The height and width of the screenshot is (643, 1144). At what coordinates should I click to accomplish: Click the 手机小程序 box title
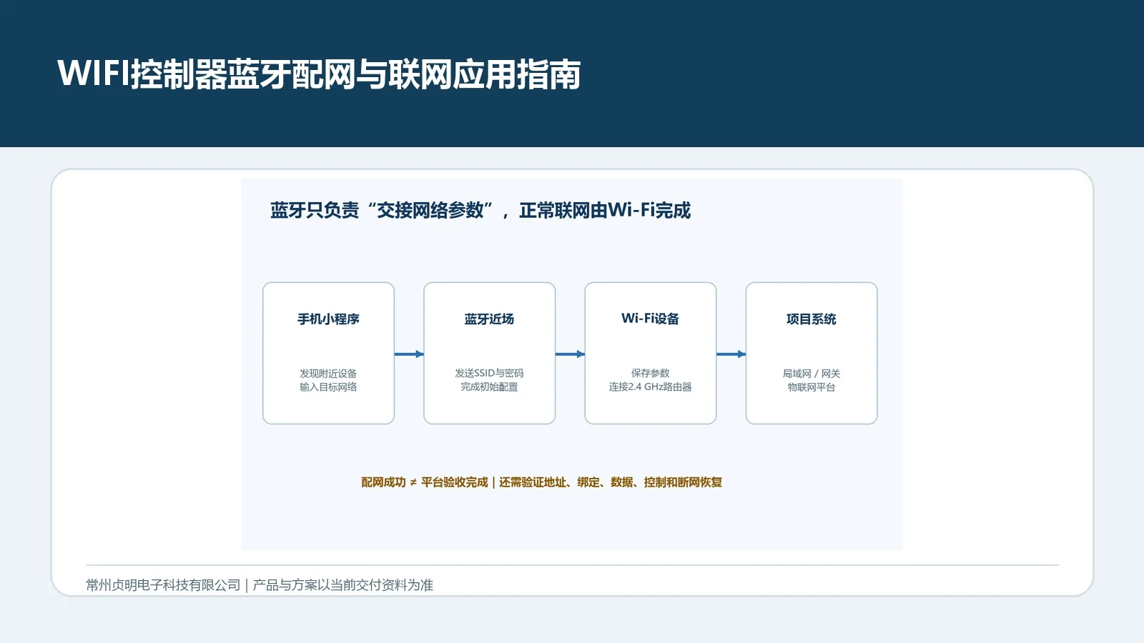tap(328, 319)
